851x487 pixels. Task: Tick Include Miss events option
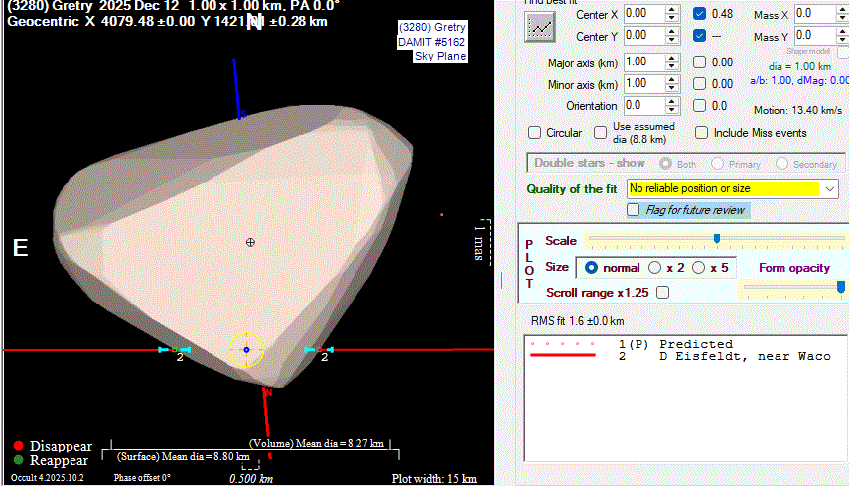tap(701, 132)
